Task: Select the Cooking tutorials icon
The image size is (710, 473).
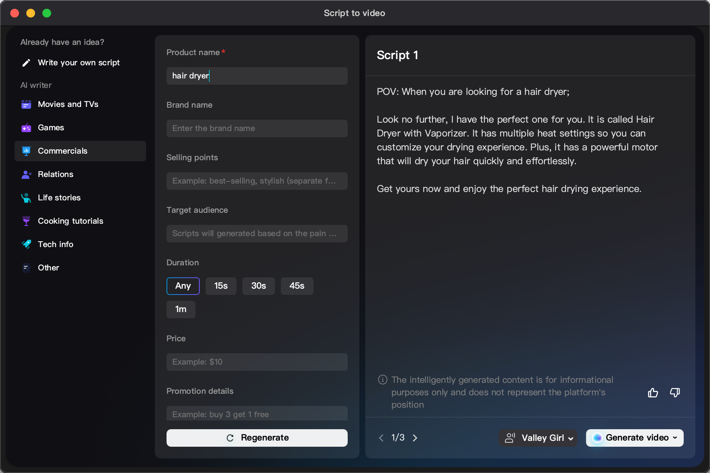Action: click(x=26, y=221)
